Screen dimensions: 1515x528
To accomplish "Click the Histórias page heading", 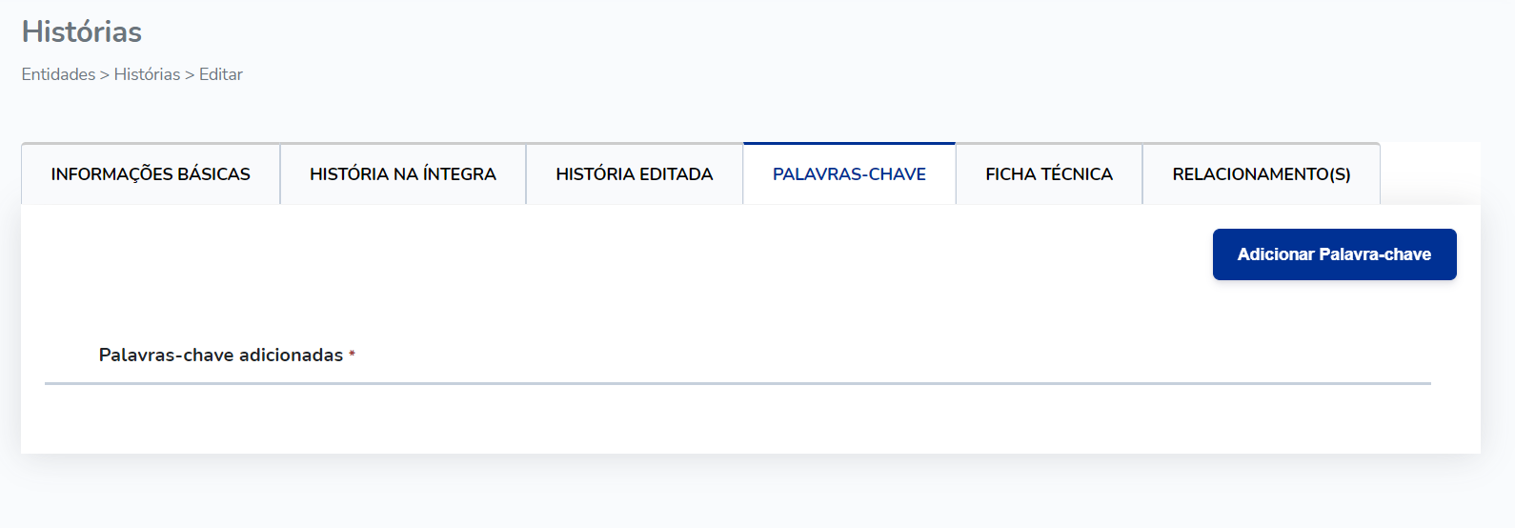I will [x=82, y=31].
